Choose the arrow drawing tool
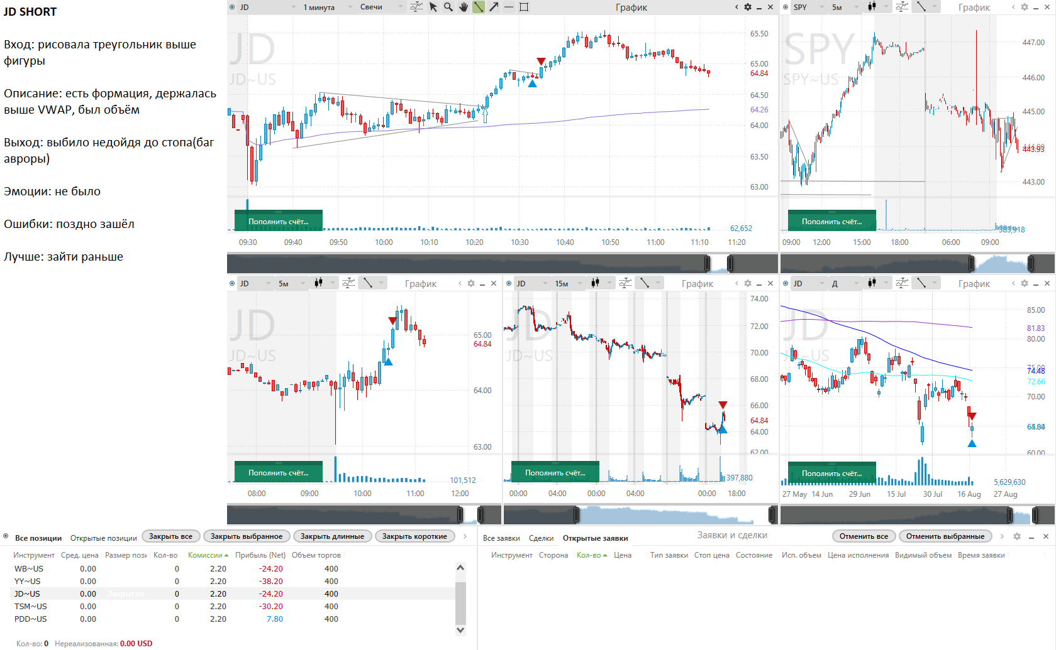This screenshot has width=1056, height=650. 494,7
